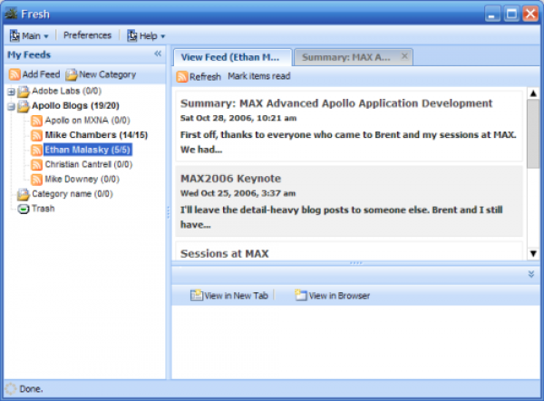The height and width of the screenshot is (401, 544).
Task: Select Mike Downey (0/0) feed
Action: [x=83, y=179]
